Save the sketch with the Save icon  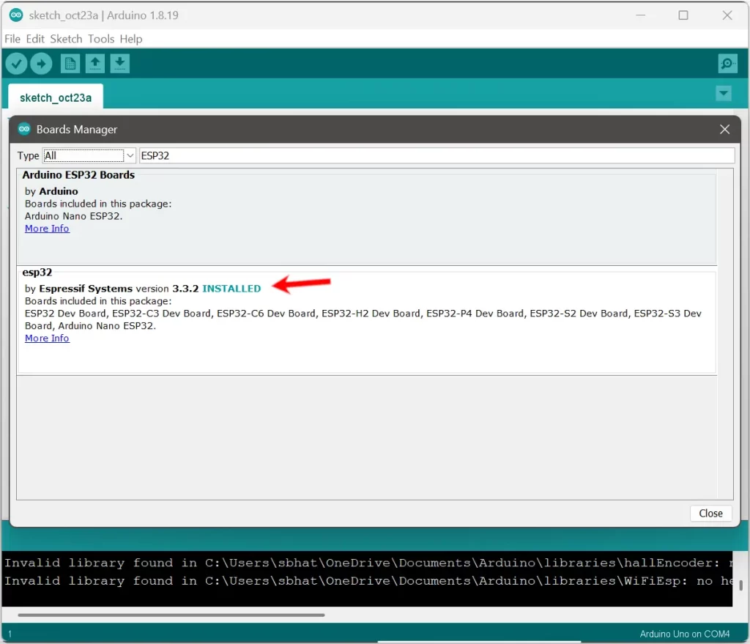coord(120,64)
